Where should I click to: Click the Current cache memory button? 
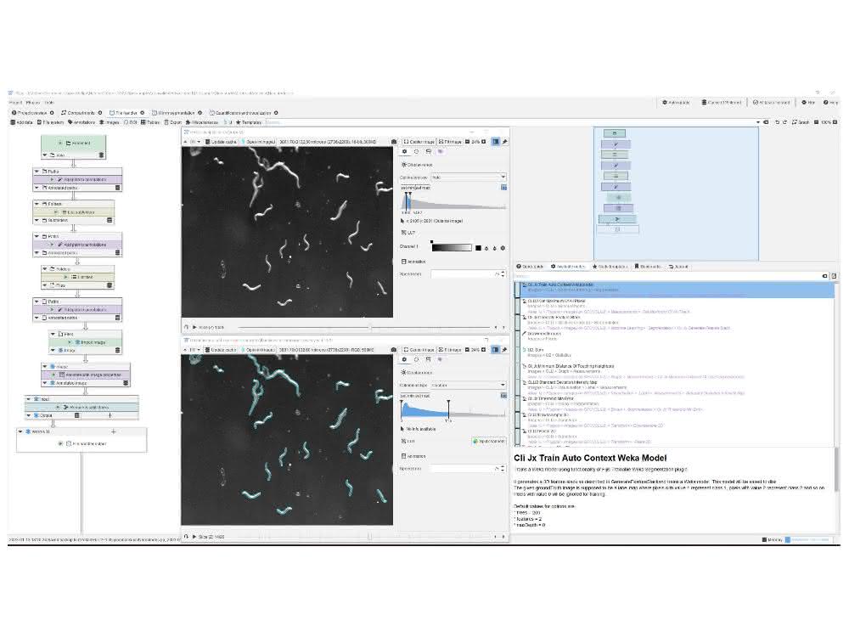click(721, 103)
